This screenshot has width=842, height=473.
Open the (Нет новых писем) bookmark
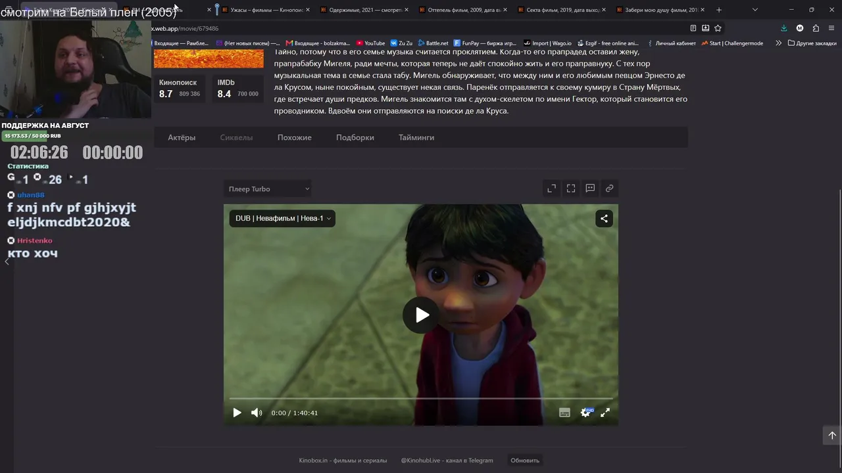[248, 43]
